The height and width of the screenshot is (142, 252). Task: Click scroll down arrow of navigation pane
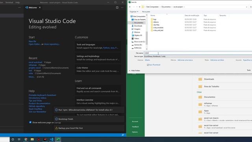pyautogui.click(x=146, y=49)
